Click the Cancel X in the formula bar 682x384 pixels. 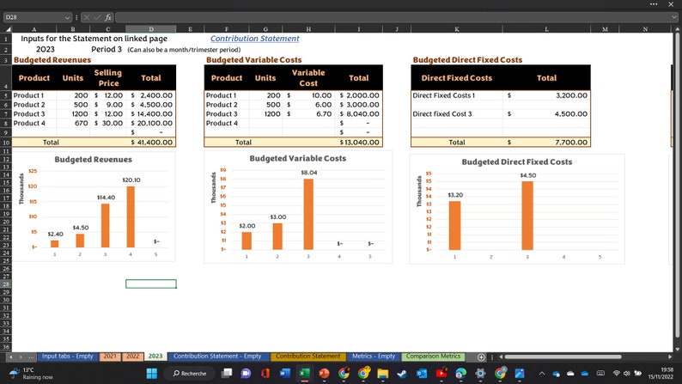[86, 17]
